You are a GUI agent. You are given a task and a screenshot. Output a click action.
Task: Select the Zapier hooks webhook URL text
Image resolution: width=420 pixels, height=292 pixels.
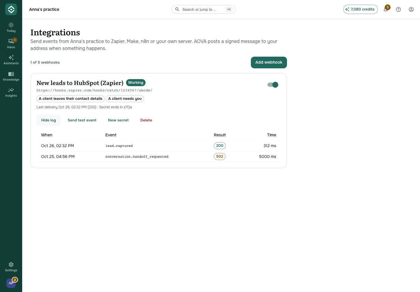click(94, 90)
